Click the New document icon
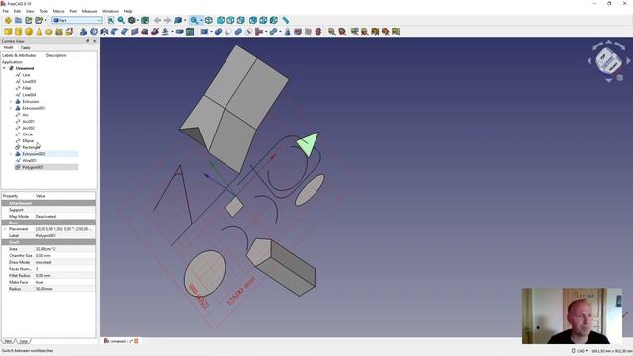The width and height of the screenshot is (633, 356). (8, 20)
